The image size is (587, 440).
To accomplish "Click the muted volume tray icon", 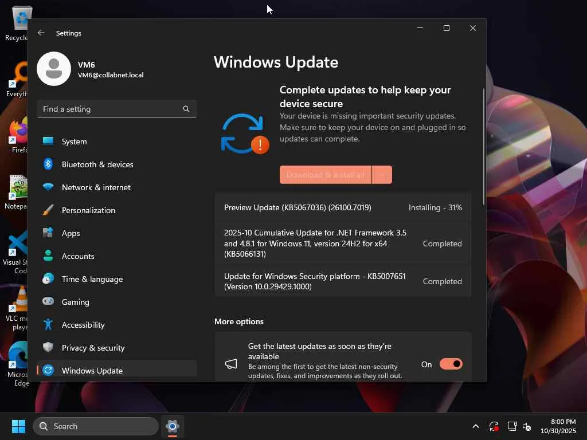I will [527, 426].
